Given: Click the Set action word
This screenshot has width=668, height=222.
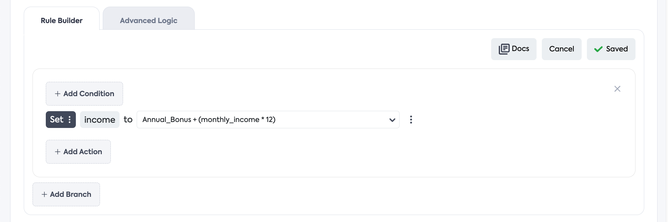Looking at the screenshot, I should pyautogui.click(x=57, y=120).
